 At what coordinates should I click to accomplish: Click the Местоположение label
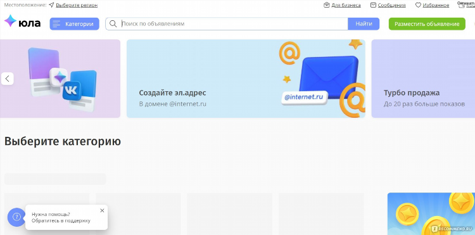tap(25, 5)
